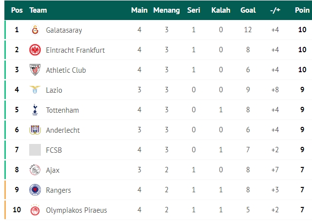
Task: Click the Olympiakos Piraeus team name
Action: coord(76,210)
